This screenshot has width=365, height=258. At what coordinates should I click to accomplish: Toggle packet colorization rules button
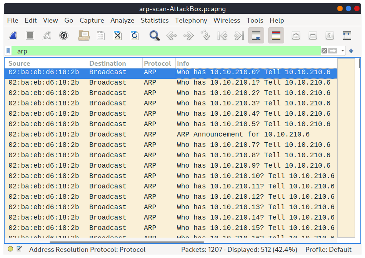click(276, 35)
